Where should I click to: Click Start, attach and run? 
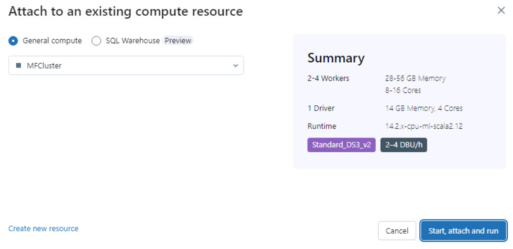[463, 231]
